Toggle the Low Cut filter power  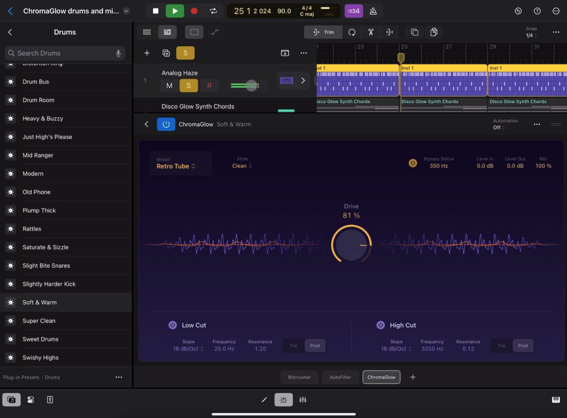173,325
